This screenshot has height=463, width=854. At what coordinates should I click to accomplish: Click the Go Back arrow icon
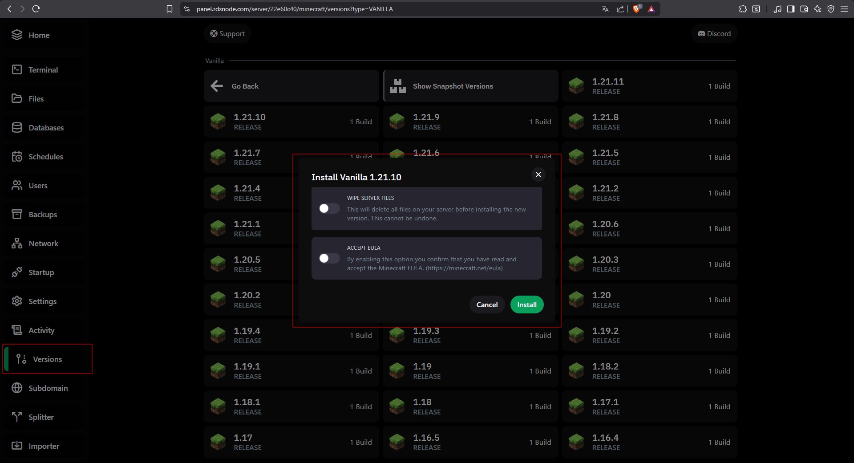(217, 86)
